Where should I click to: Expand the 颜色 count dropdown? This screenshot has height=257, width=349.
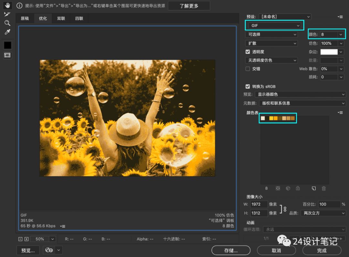point(341,34)
